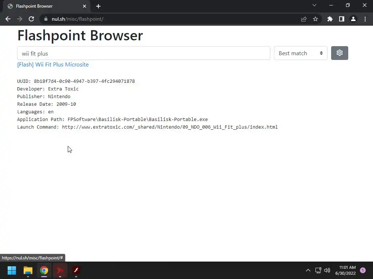Viewport: 373px width, 279px height.
Task: Open the Flashpoint settings gear button
Action: click(x=339, y=53)
